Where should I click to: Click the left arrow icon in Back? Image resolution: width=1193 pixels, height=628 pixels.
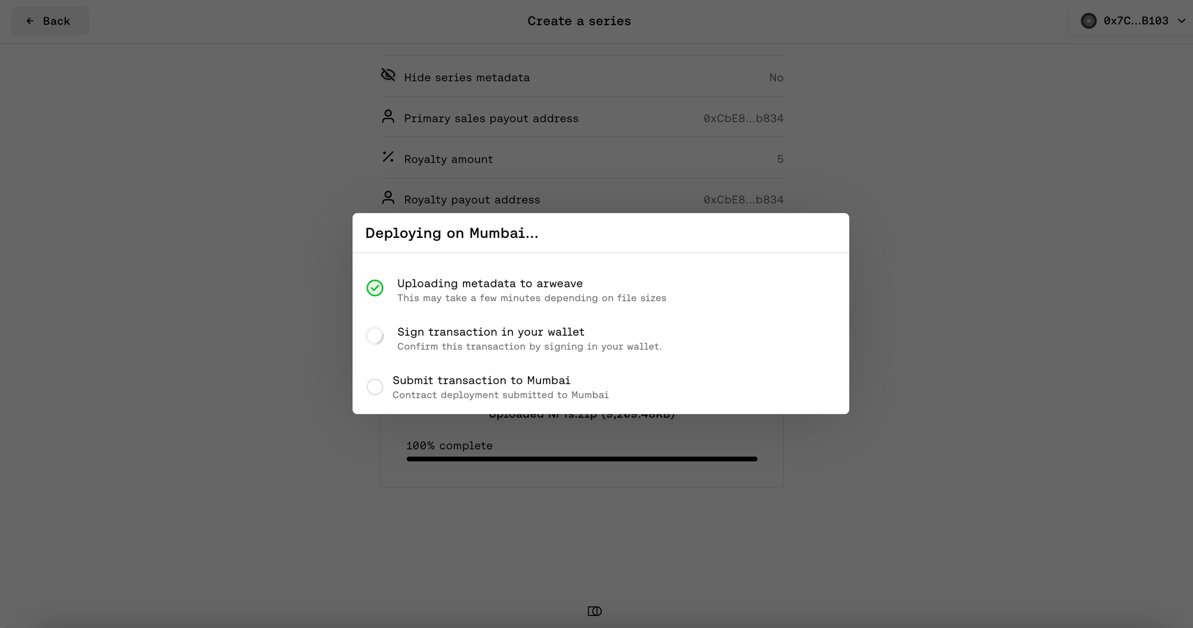coord(30,21)
